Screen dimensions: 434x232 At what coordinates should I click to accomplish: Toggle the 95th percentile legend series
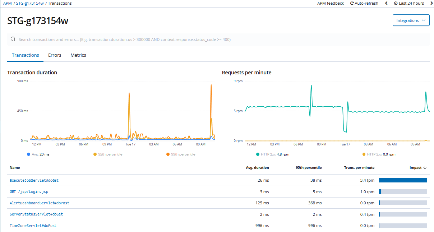click(108, 154)
